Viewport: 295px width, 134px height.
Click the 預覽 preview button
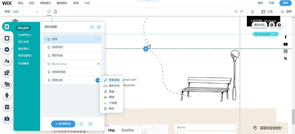[271, 3]
